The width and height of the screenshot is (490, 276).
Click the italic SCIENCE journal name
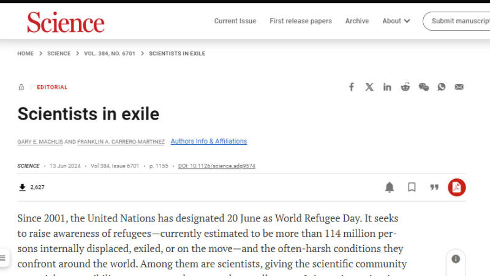28,166
